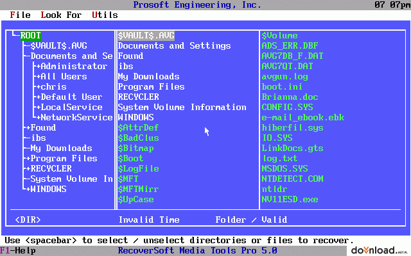Expand the +LocalService tree folder
This screenshot has width=411, height=256.
pyautogui.click(x=69, y=107)
